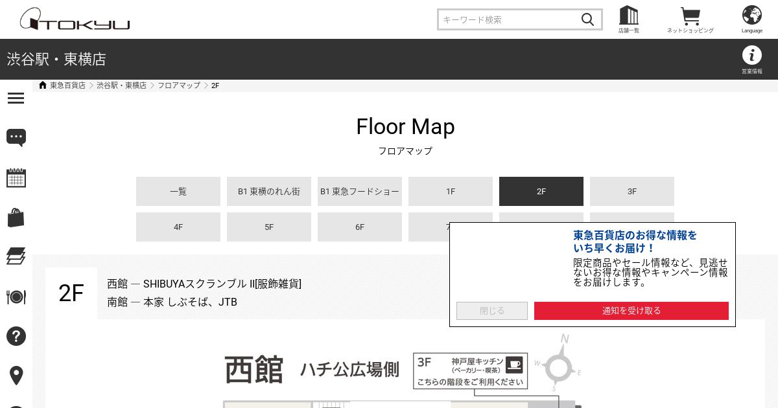The image size is (778, 408).
Task: Select the B1 東急フードショー tab
Action: point(360,191)
